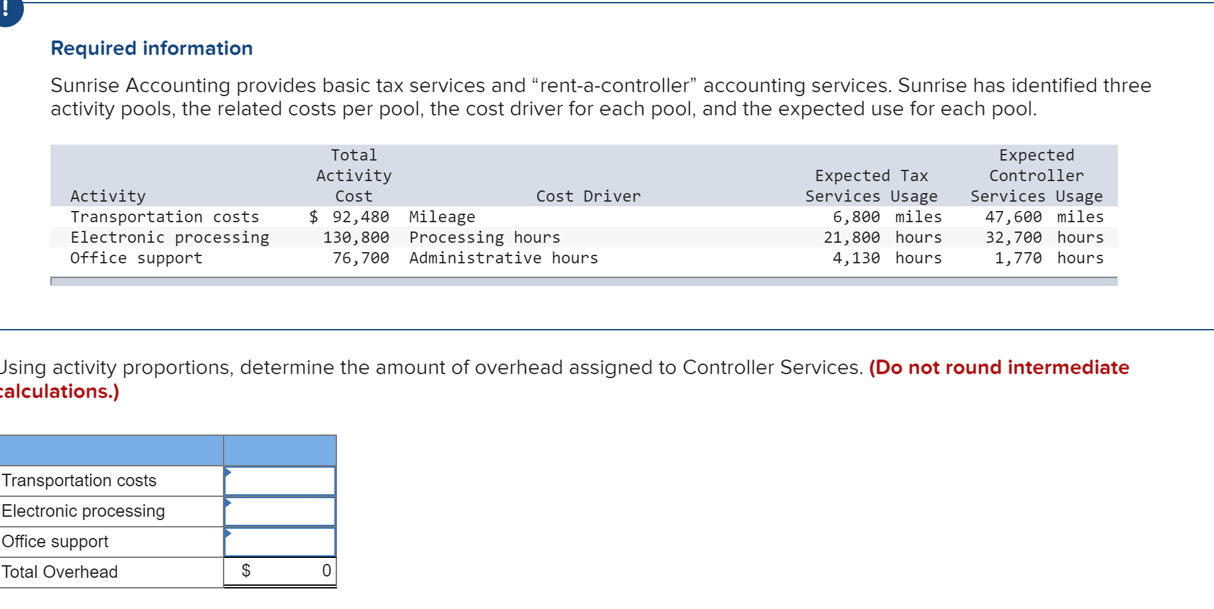The height and width of the screenshot is (609, 1214).
Task: Click the 'Office support' label in answer table
Action: tap(55, 541)
